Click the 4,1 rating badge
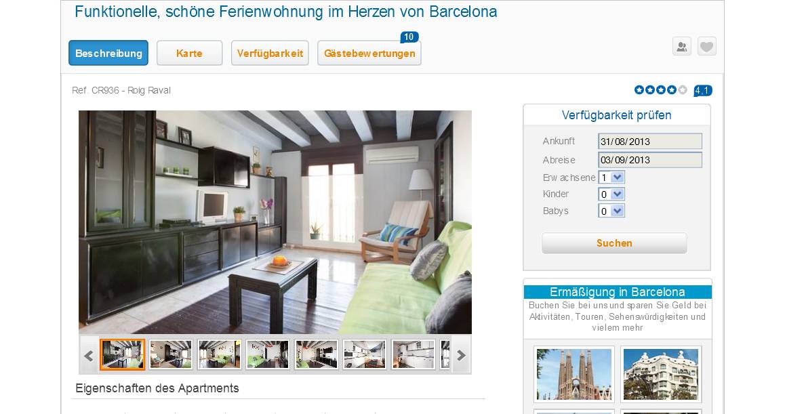Screen dimensions: 785x414 (x=702, y=91)
